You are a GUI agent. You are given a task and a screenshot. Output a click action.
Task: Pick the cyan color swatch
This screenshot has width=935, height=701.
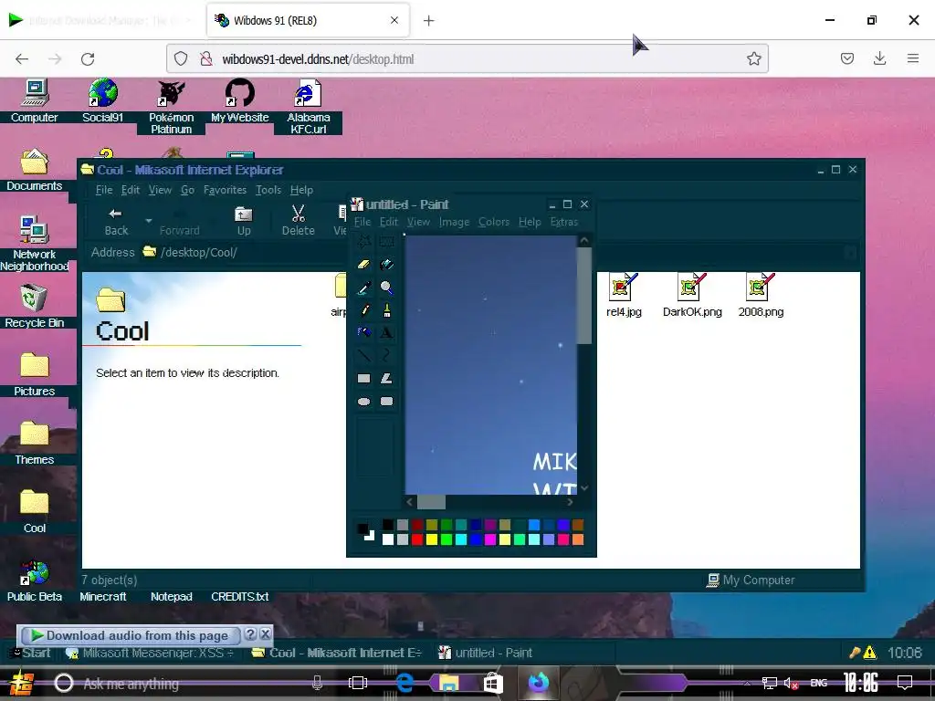[461, 539]
